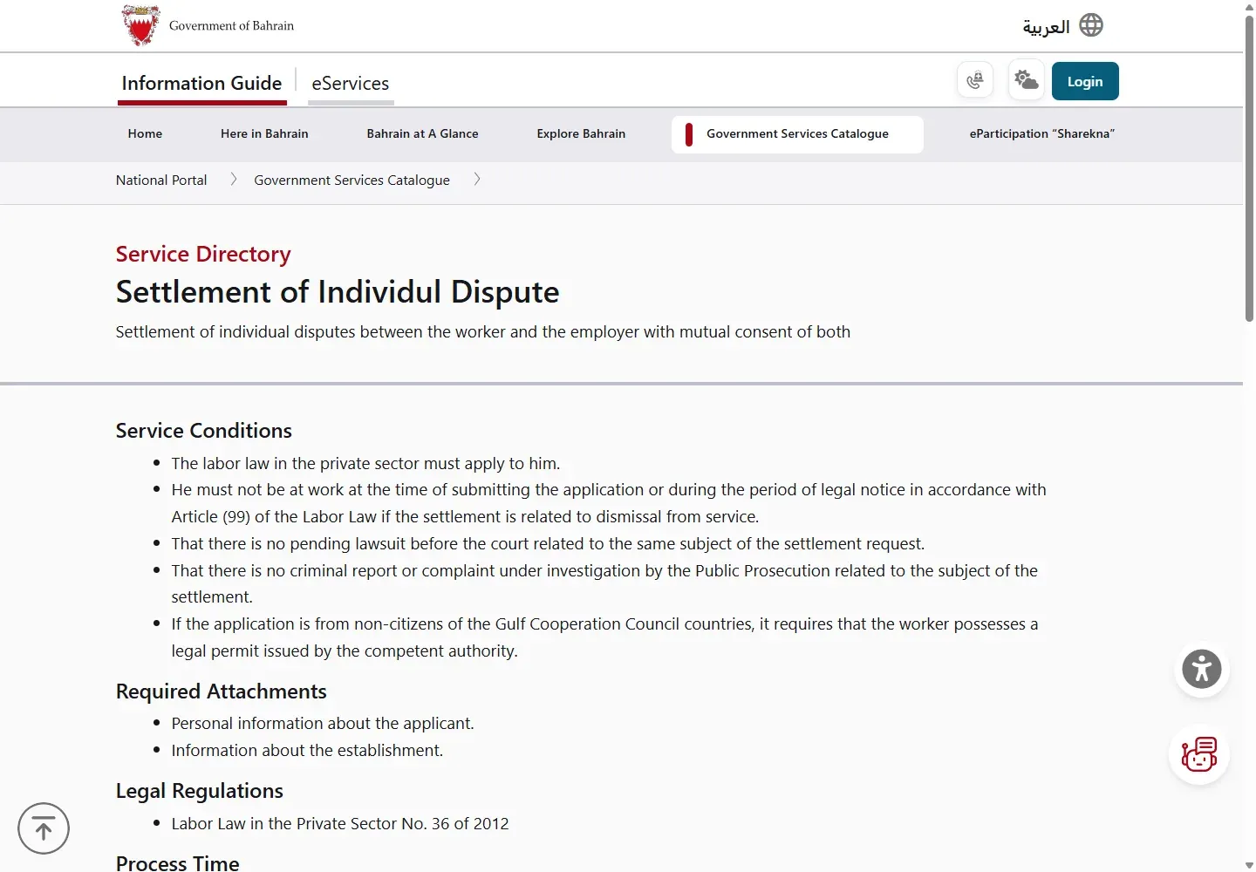Click the Government of Bahrain text
Image resolution: width=1256 pixels, height=872 pixels.
point(231,26)
